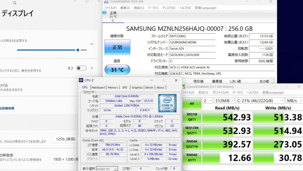Select the C: drive tab with 正常 31 °C
Screen dimensions: 303x171
[x=113, y=17]
